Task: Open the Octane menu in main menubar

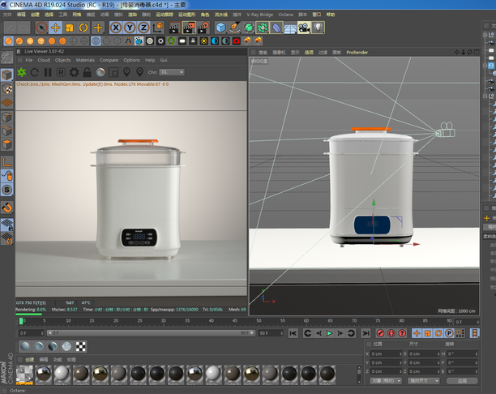Action: (284, 15)
